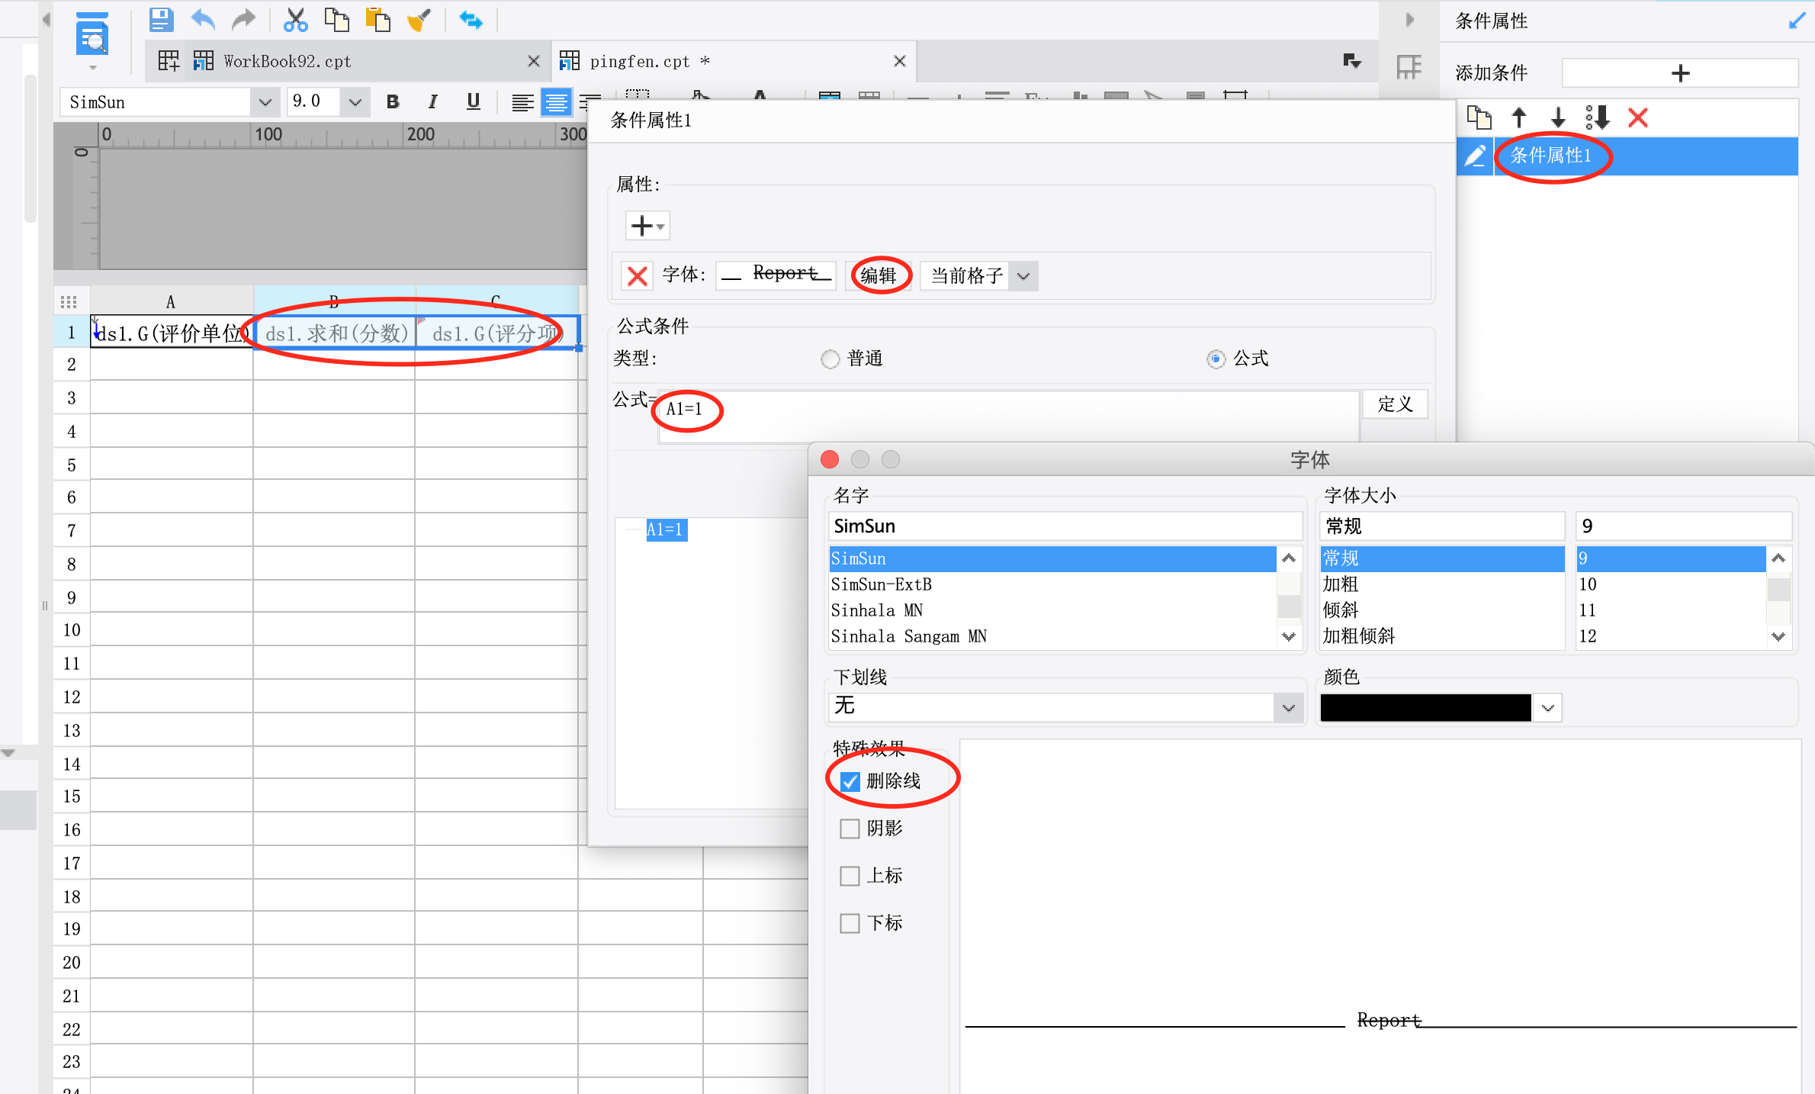Select 条件属性1 in condition list
The image size is (1815, 1094).
tap(1646, 156)
